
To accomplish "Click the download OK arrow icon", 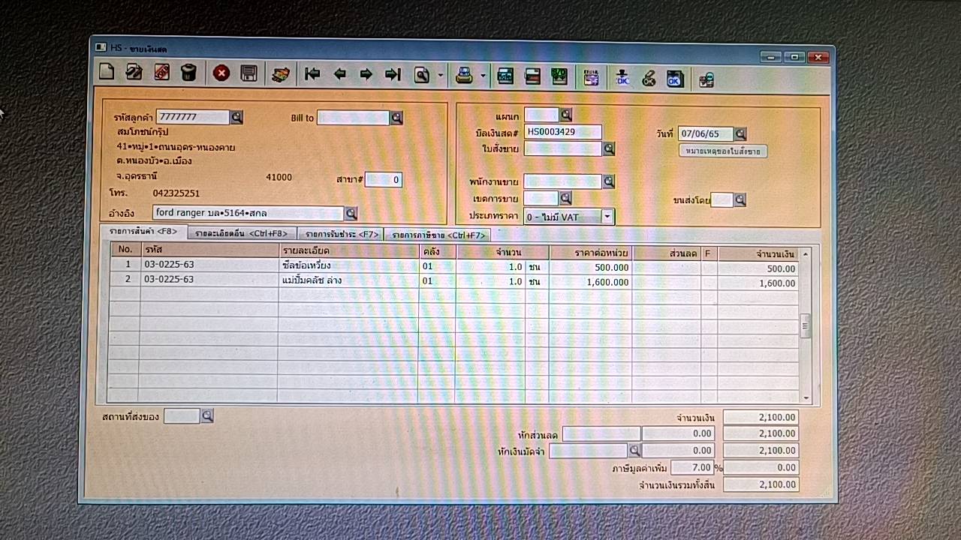I will click(622, 76).
